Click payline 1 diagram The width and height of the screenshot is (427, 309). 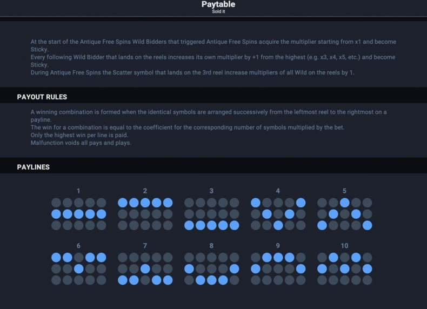[x=79, y=214]
